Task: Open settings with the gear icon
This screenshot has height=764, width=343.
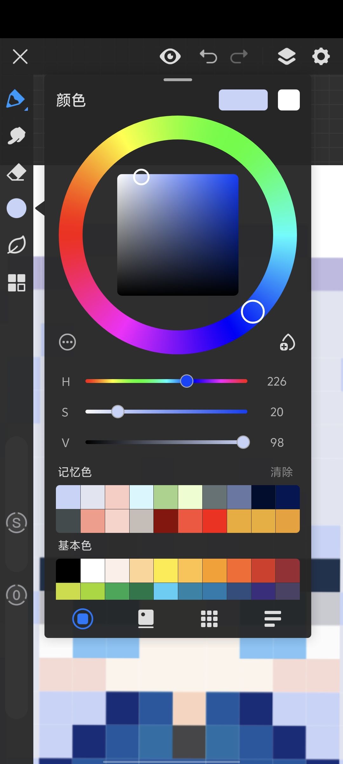Action: 321,57
